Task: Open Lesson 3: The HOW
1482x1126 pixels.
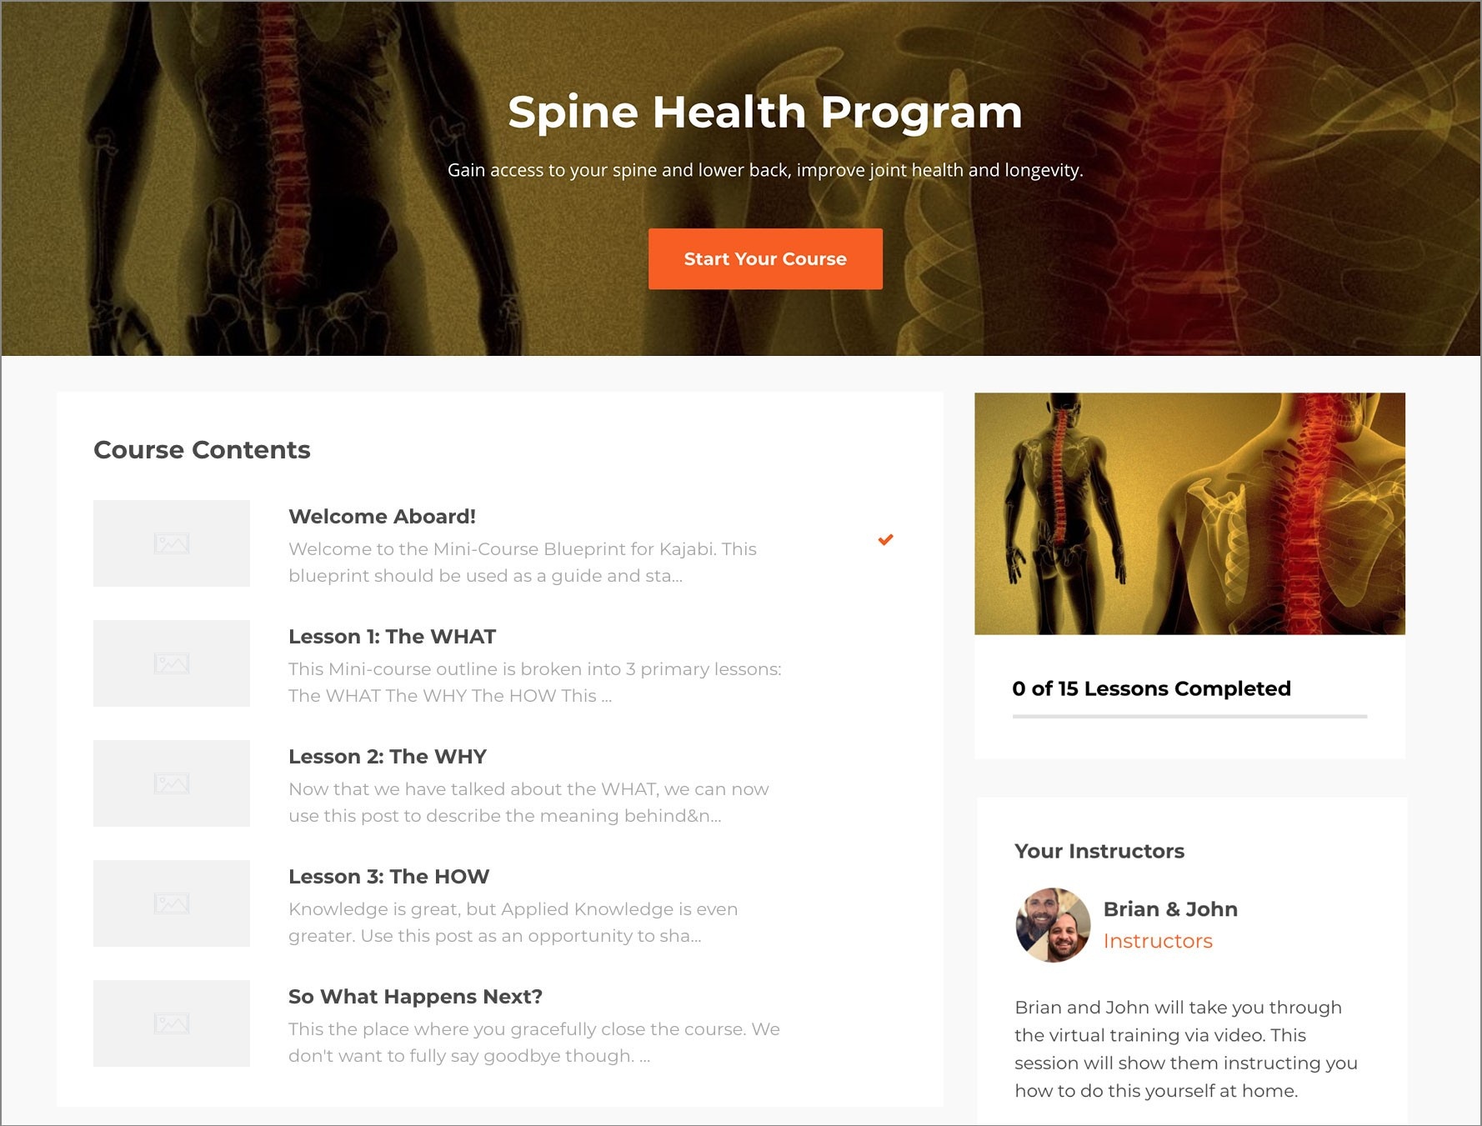Action: (x=388, y=877)
